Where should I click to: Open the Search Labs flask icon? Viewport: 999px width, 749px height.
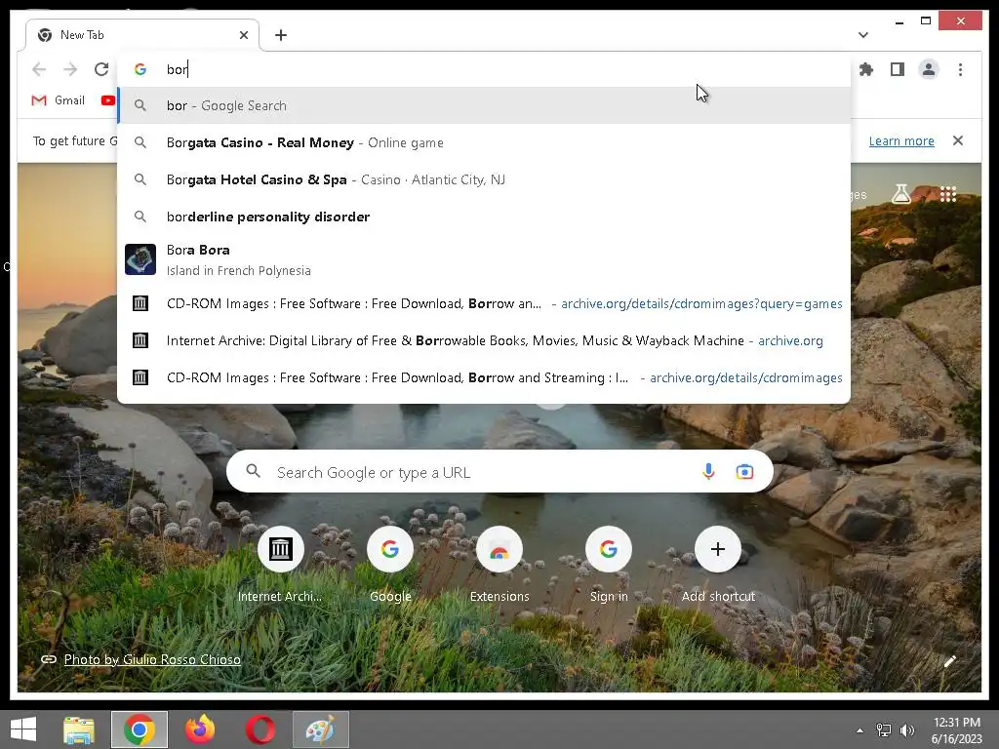[x=900, y=194]
